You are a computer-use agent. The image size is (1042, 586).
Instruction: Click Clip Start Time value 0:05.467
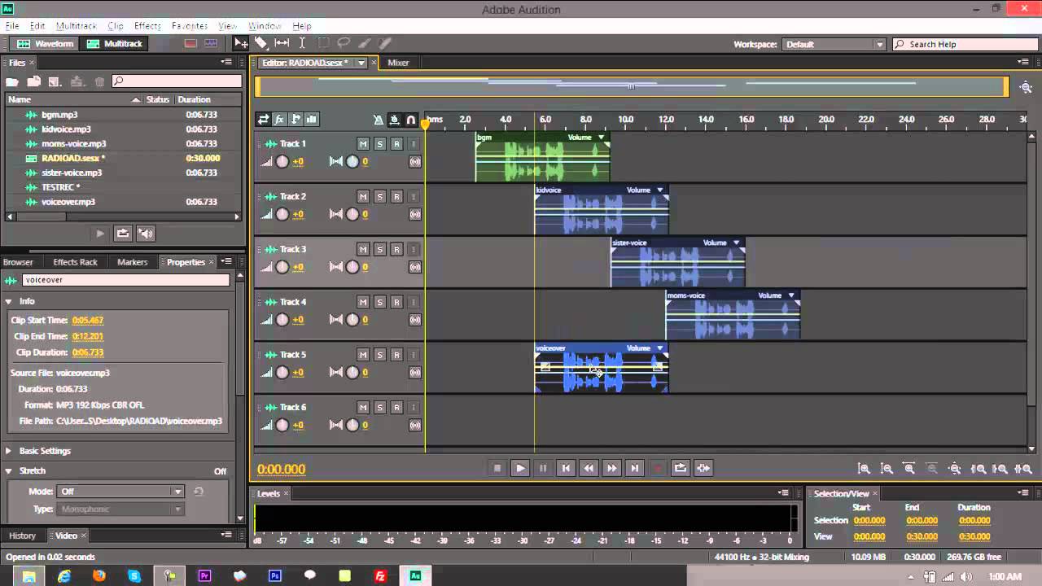point(88,321)
